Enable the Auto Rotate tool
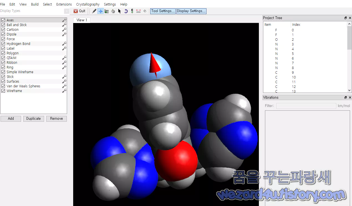 coord(126,11)
